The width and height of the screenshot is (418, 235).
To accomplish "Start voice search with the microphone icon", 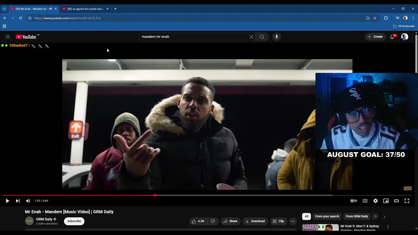I will coord(277,37).
